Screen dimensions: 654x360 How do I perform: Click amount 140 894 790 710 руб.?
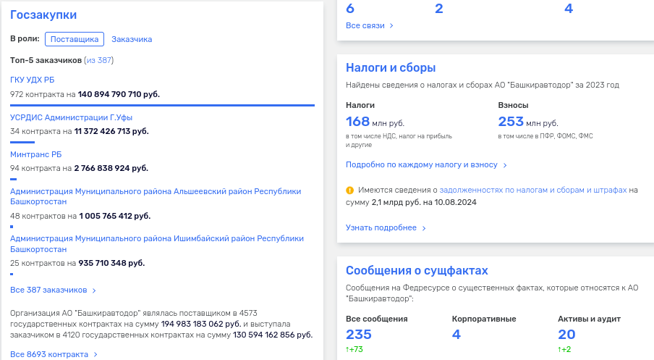pos(119,94)
